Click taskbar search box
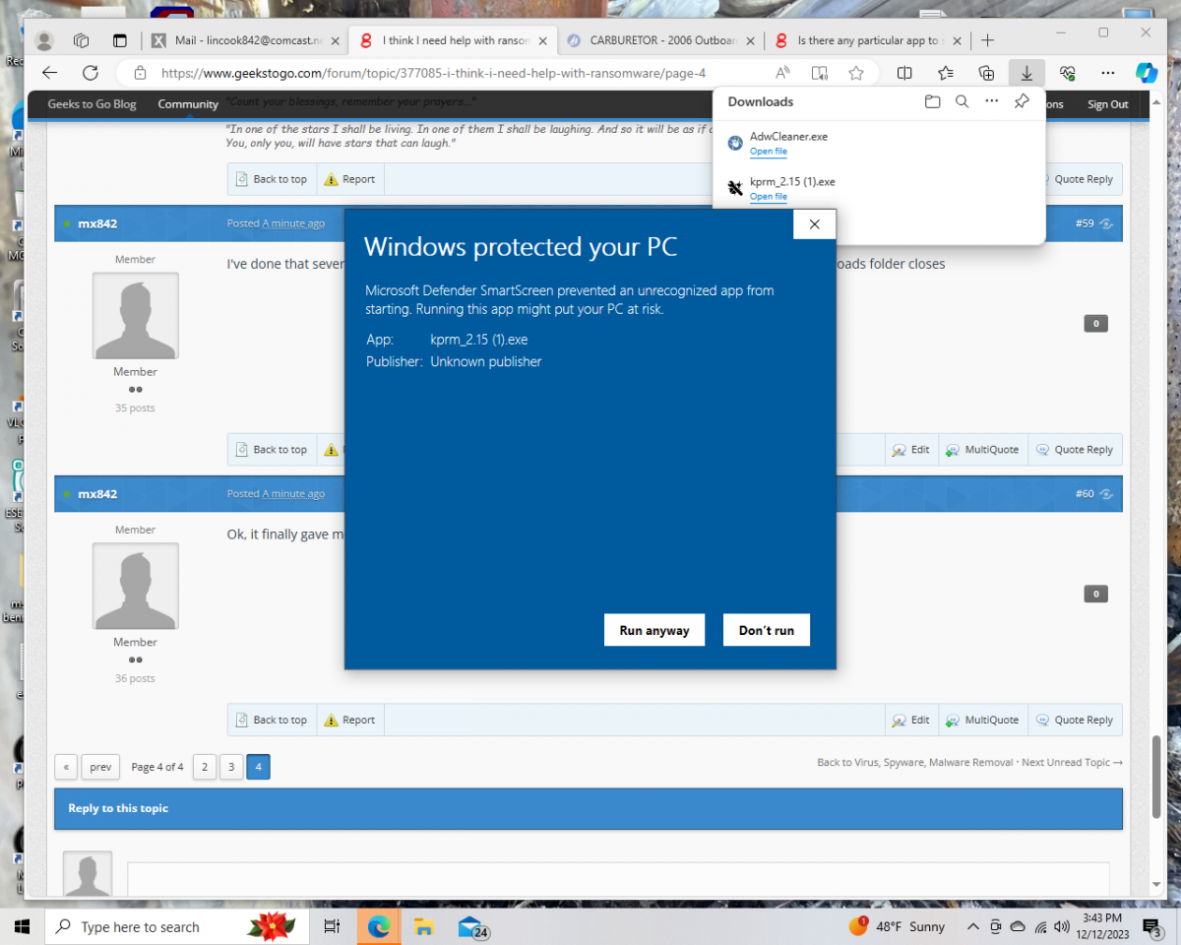The height and width of the screenshot is (945, 1181). 178,926
